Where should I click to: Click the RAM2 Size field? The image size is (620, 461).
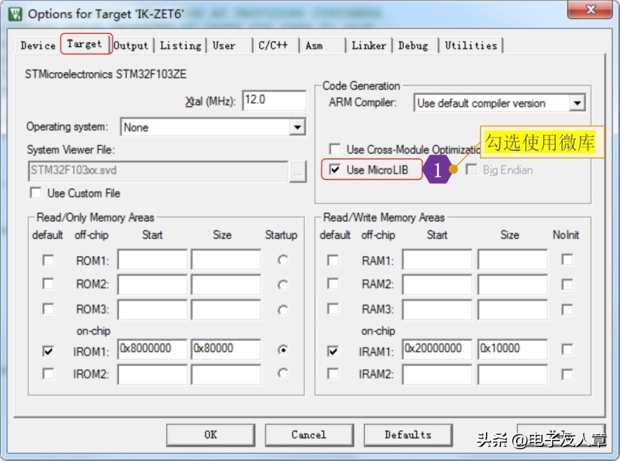(513, 284)
